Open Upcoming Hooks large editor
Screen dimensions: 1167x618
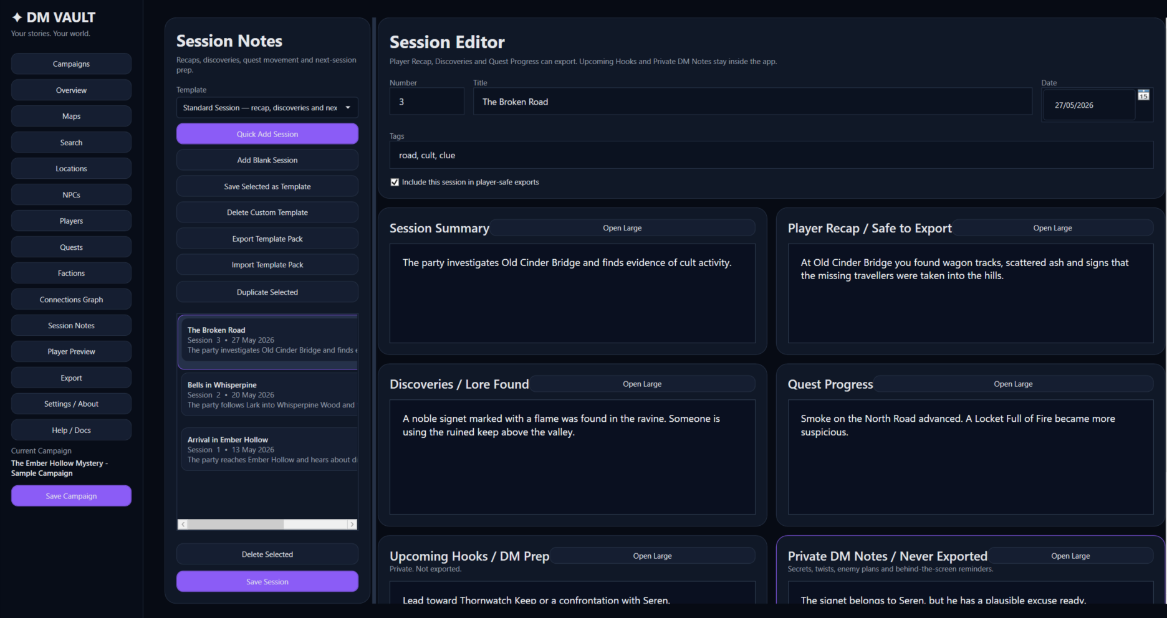click(x=652, y=556)
